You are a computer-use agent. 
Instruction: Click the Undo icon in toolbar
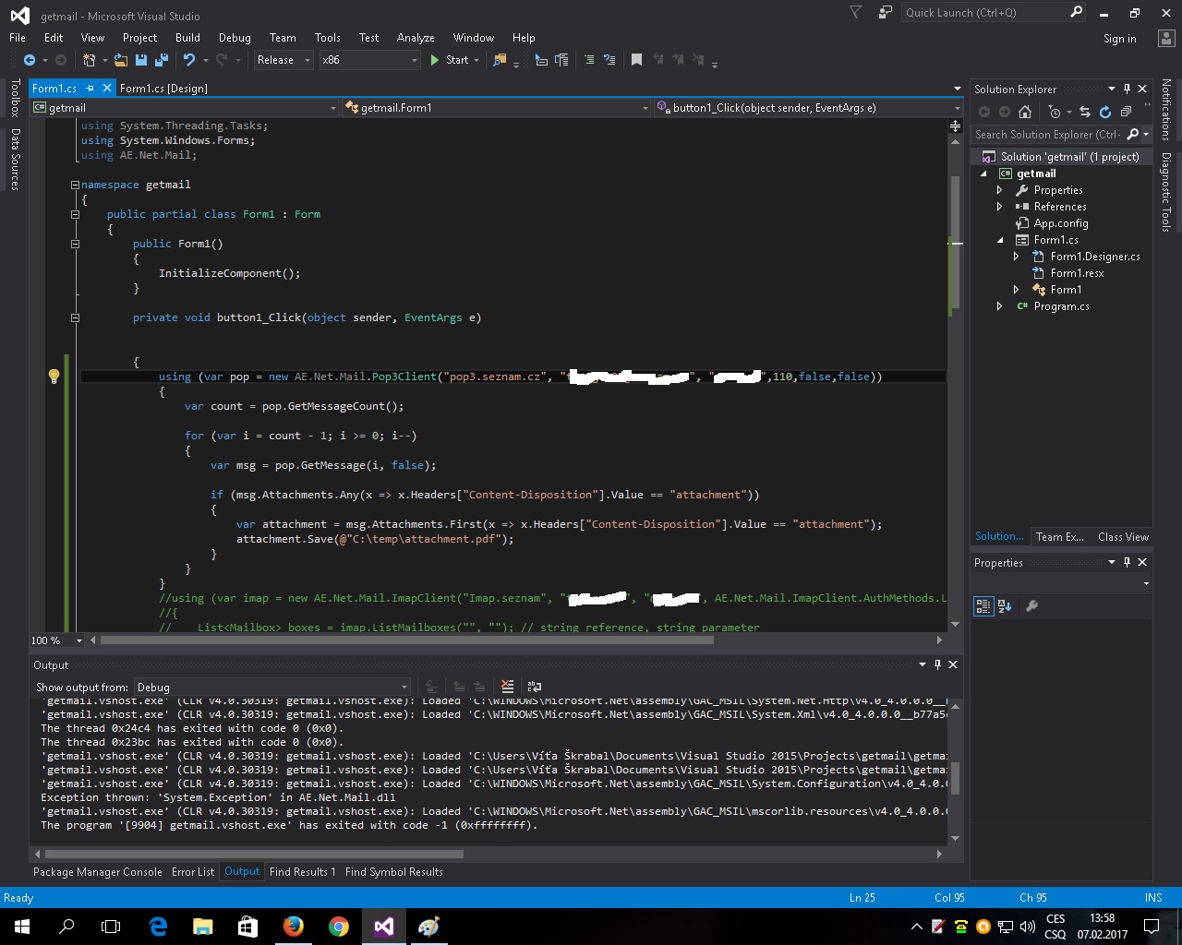click(x=189, y=60)
